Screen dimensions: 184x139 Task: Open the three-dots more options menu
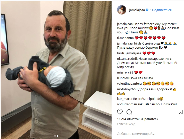click(x=181, y=134)
